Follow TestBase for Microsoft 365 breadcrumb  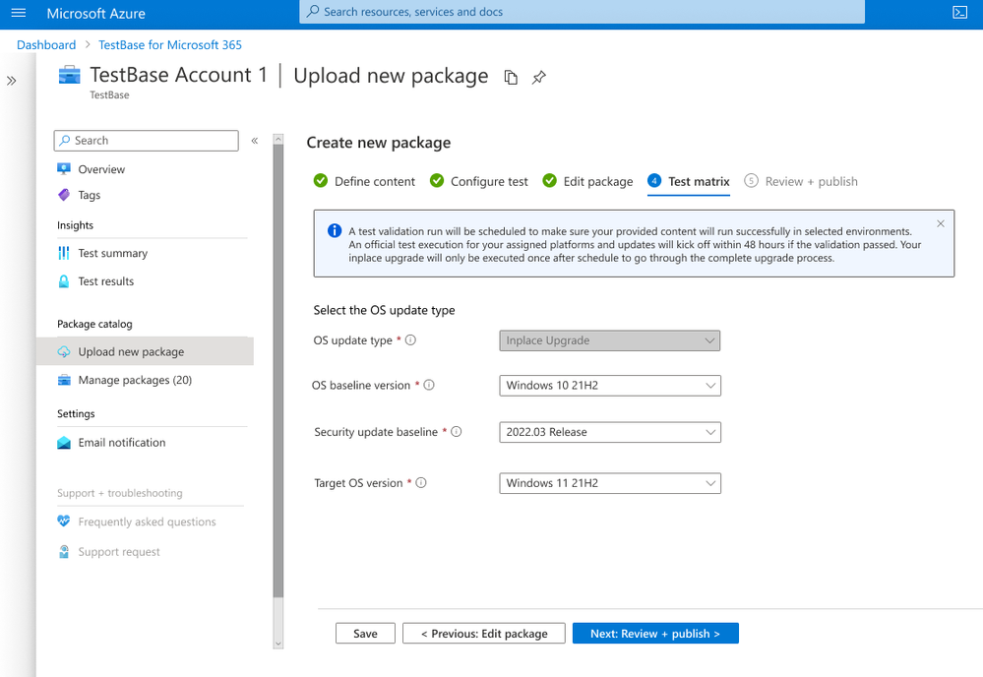170,45
